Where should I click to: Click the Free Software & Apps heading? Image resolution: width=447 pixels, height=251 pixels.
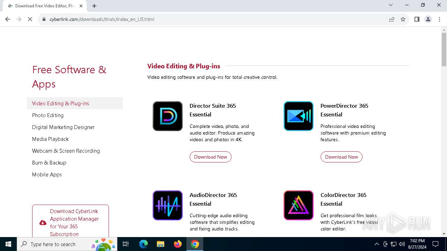coord(69,77)
